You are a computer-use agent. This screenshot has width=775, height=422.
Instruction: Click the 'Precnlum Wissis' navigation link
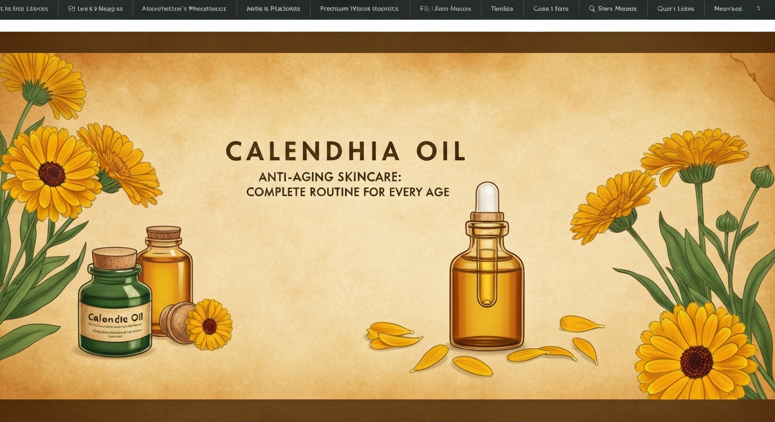click(359, 9)
